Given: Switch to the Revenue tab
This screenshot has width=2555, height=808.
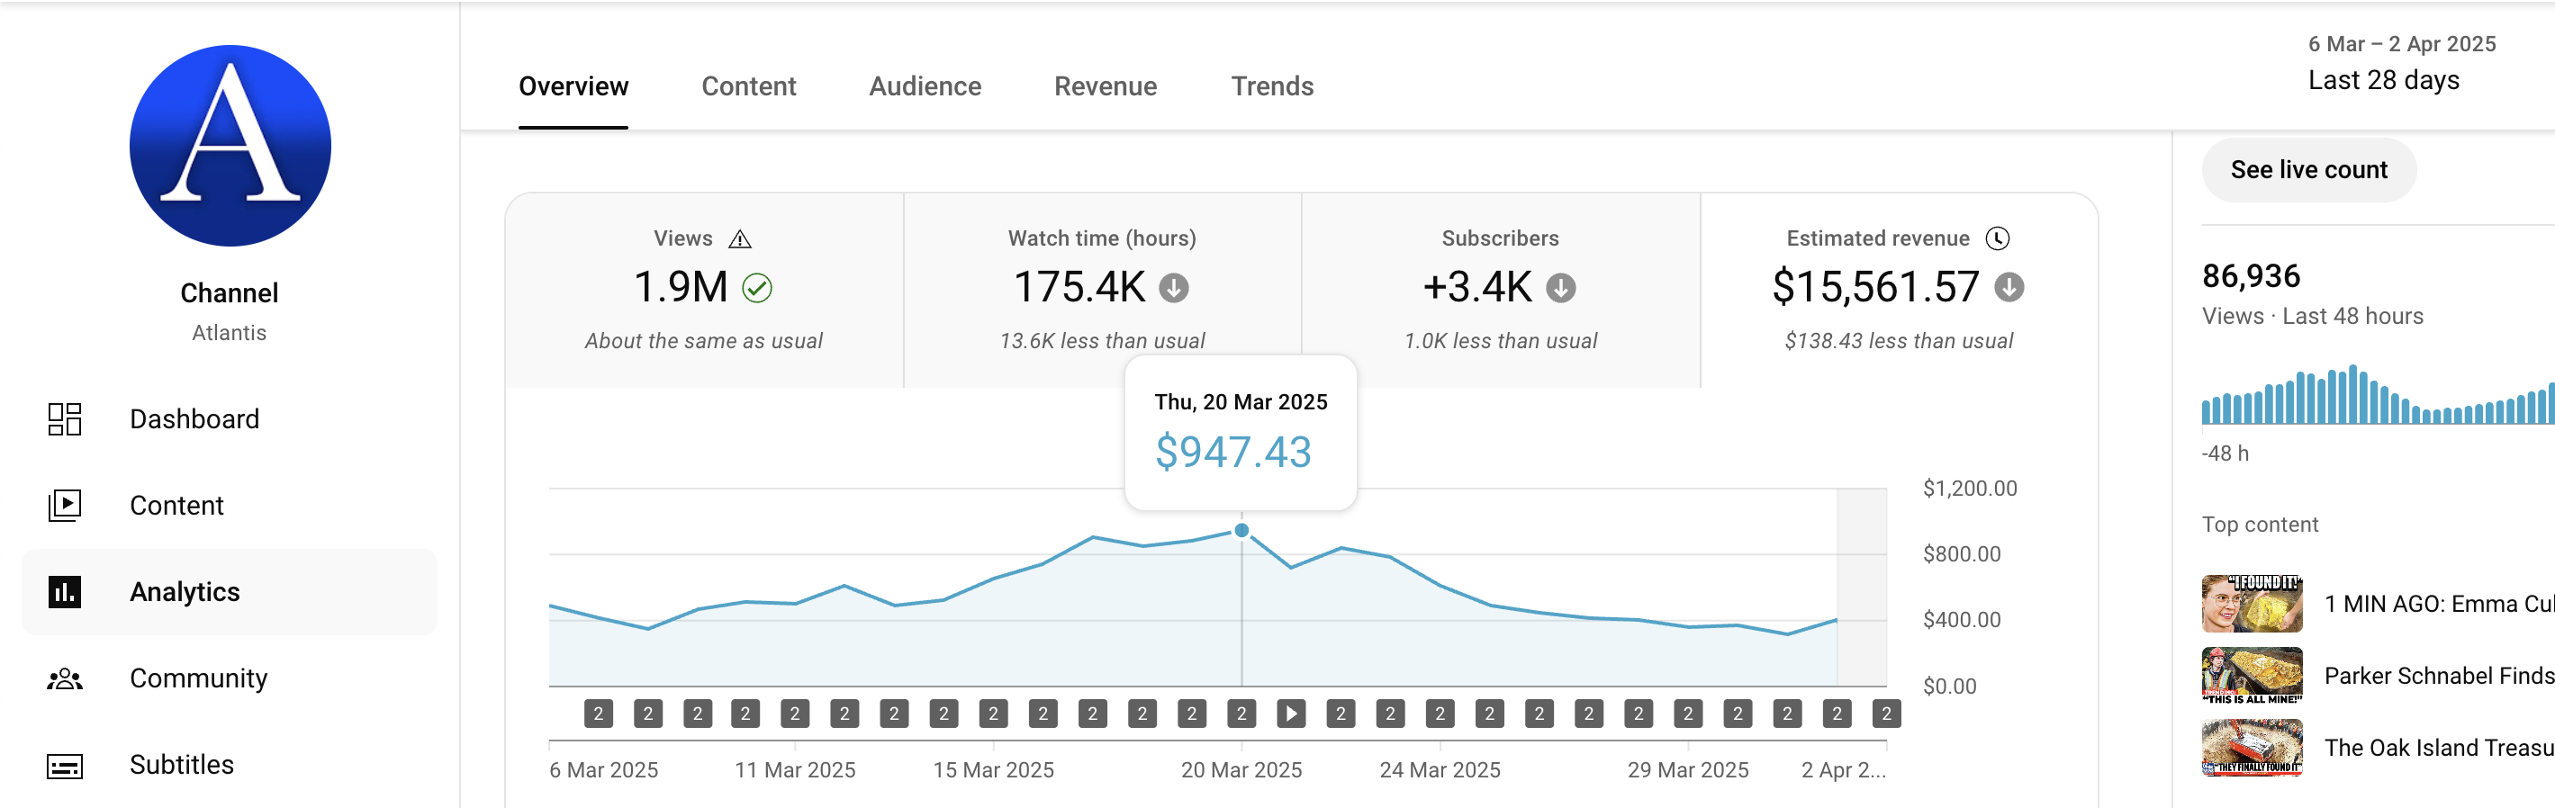Looking at the screenshot, I should point(1105,86).
